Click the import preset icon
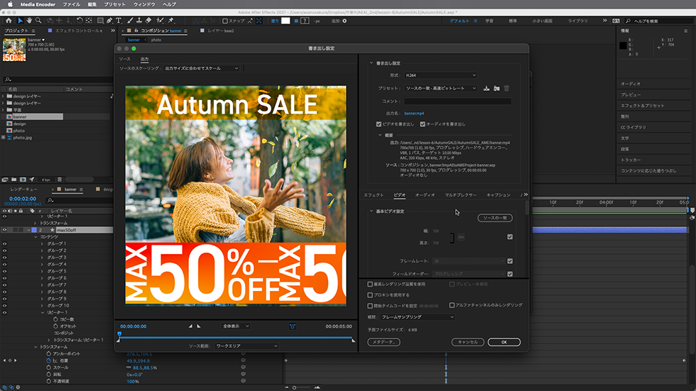The width and height of the screenshot is (696, 391). click(496, 88)
